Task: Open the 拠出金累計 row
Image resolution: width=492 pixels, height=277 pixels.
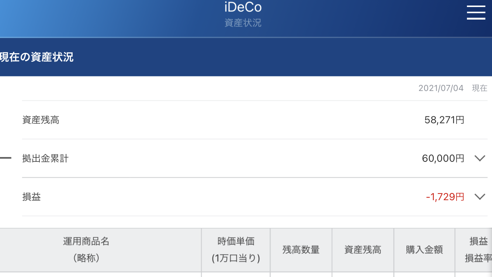Action: [x=254, y=158]
